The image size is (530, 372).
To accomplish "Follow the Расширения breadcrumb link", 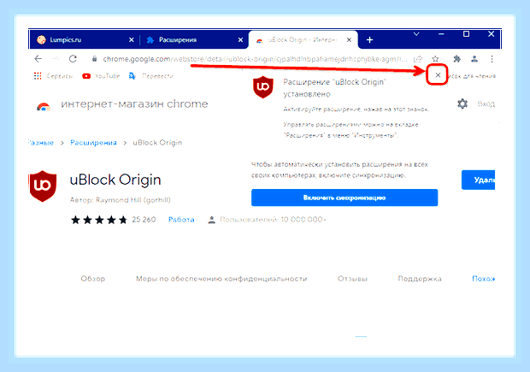I will (x=94, y=143).
